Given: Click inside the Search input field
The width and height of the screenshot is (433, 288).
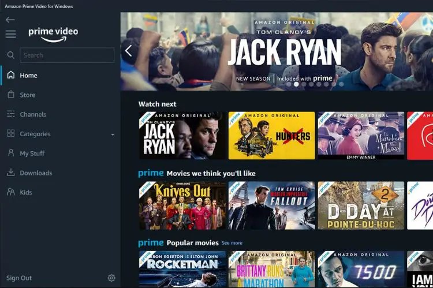Looking at the screenshot, I should click(x=67, y=55).
